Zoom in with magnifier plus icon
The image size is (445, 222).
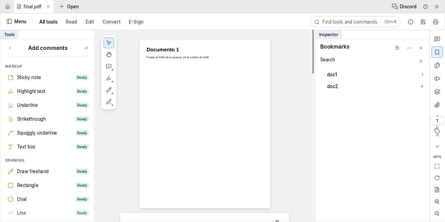437,202
